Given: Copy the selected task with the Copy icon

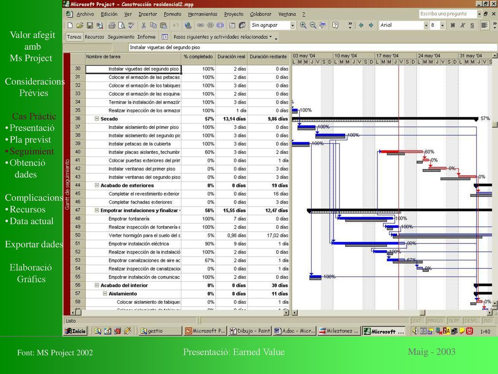Looking at the screenshot, I should pyautogui.click(x=153, y=25).
